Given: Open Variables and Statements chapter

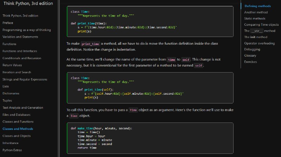Looking at the screenshot, I should (20, 37).
